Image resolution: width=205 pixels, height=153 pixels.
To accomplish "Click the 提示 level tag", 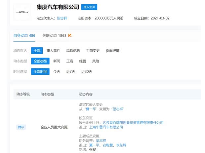I will (x=21, y=127).
